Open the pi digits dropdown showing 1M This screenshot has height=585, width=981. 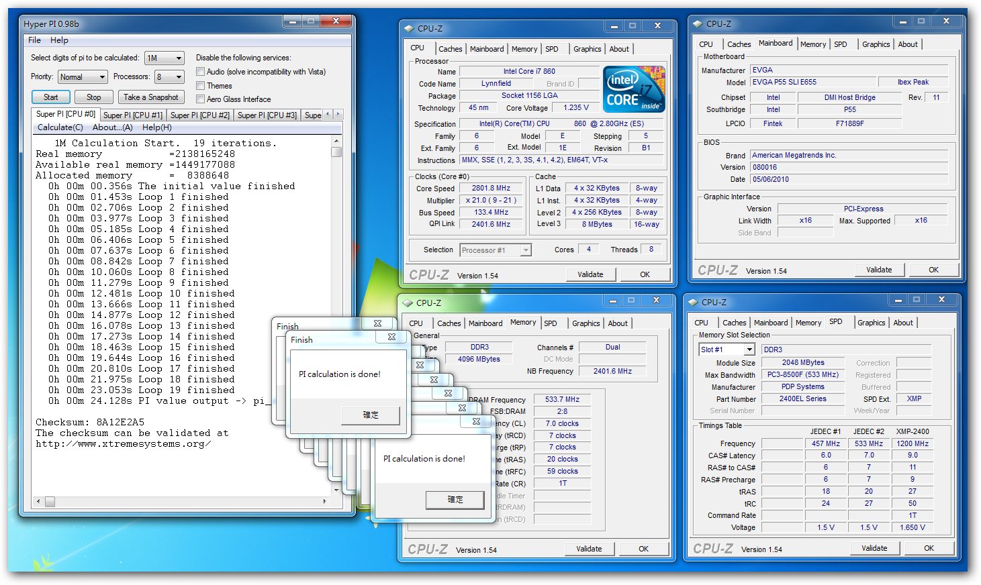coord(165,58)
